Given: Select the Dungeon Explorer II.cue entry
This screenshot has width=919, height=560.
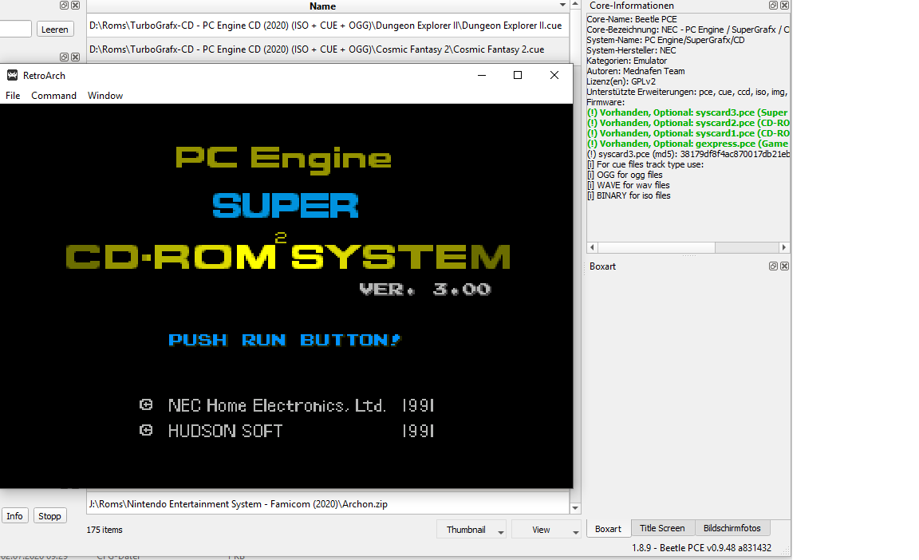Looking at the screenshot, I should pyautogui.click(x=328, y=26).
